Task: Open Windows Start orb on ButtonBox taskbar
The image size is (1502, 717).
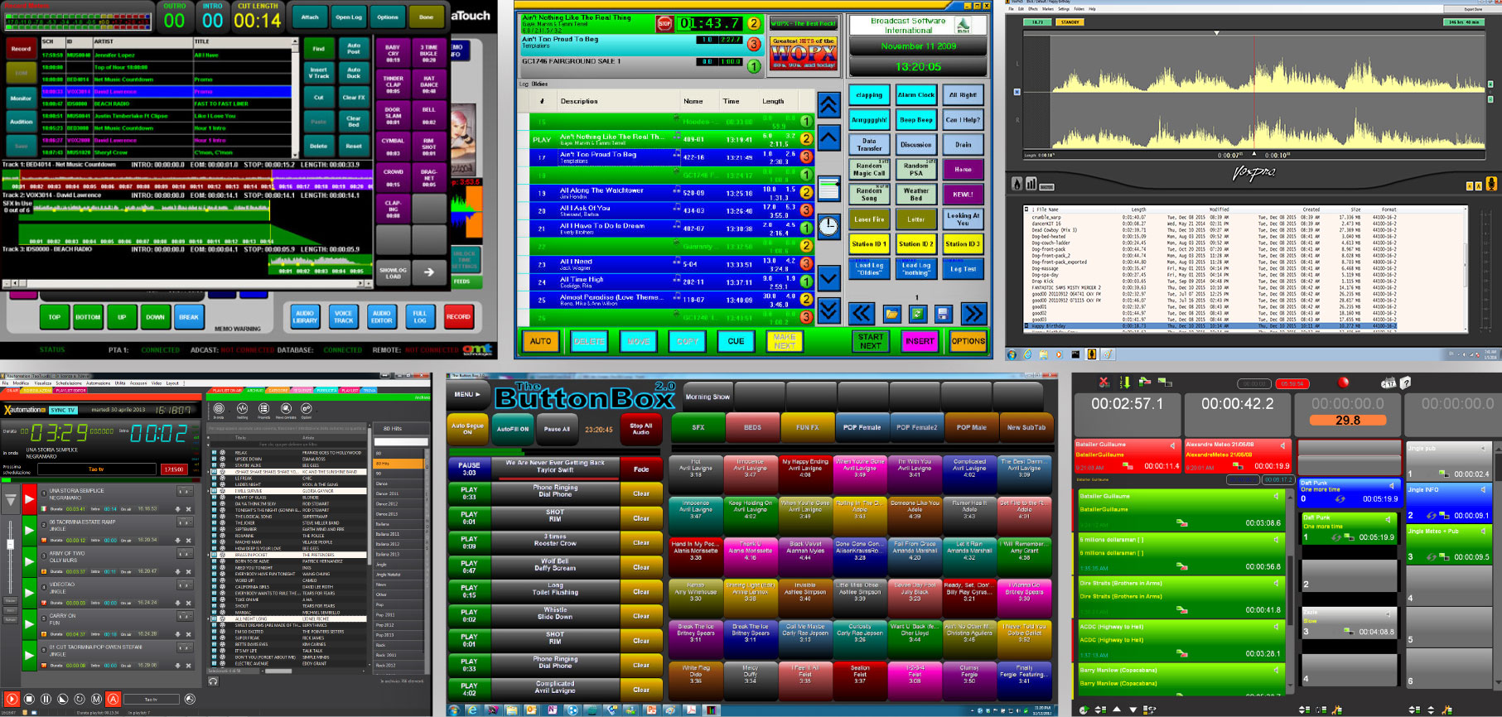Action: coord(454,710)
